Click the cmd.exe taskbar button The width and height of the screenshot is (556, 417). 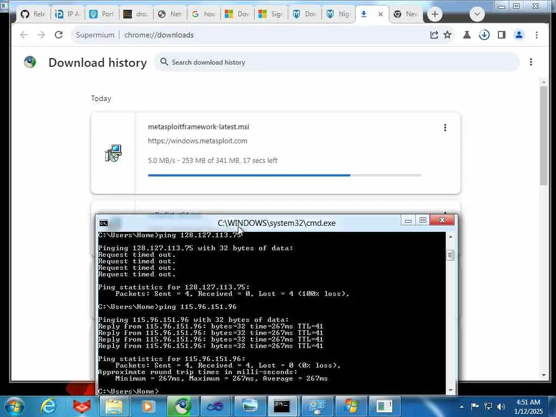pyautogui.click(x=282, y=406)
